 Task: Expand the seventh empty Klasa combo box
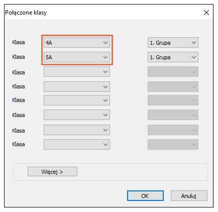point(77,130)
